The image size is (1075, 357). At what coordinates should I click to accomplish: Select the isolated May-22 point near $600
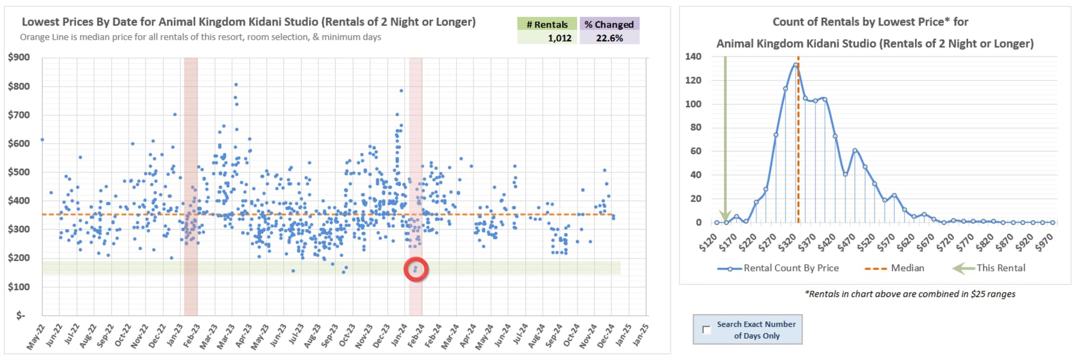42,140
